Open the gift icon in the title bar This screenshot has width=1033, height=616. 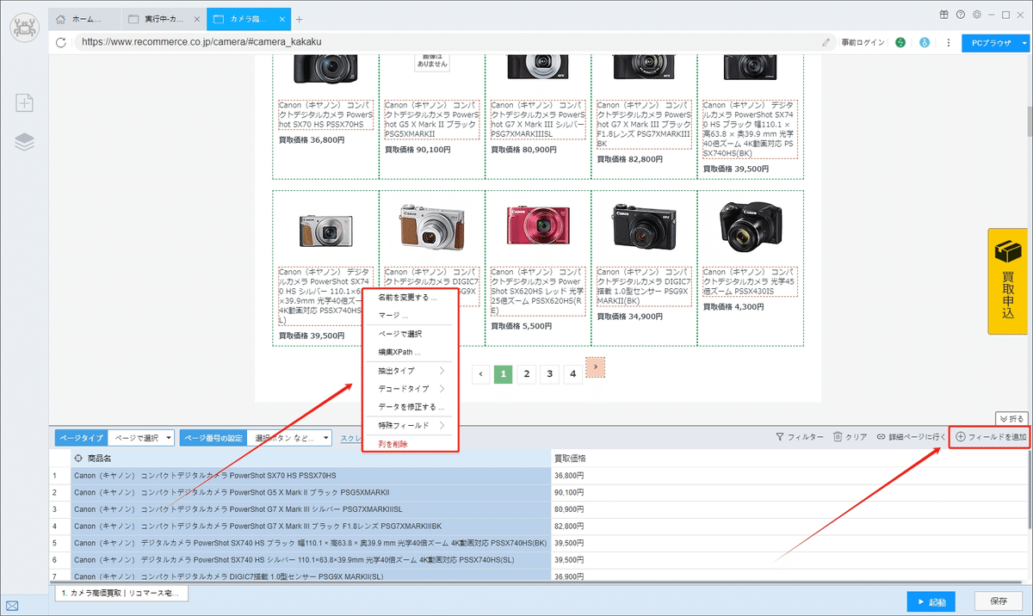[x=944, y=14]
